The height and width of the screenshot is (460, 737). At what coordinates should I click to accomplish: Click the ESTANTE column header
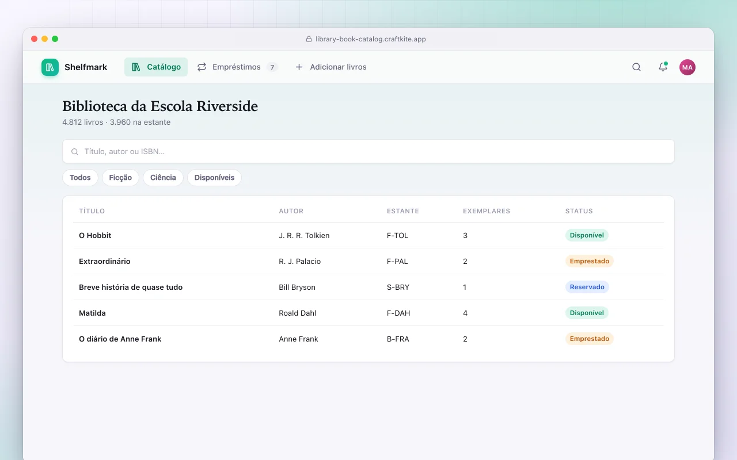pyautogui.click(x=403, y=211)
